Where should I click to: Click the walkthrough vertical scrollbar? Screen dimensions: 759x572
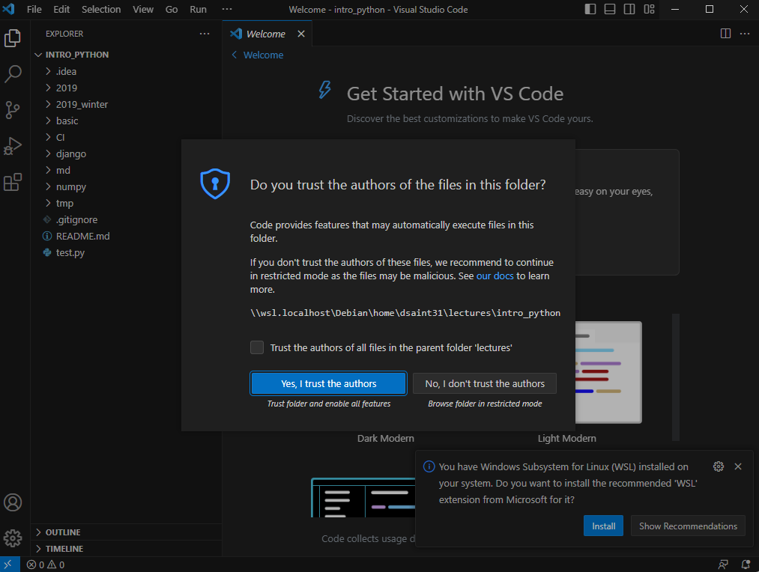point(676,377)
